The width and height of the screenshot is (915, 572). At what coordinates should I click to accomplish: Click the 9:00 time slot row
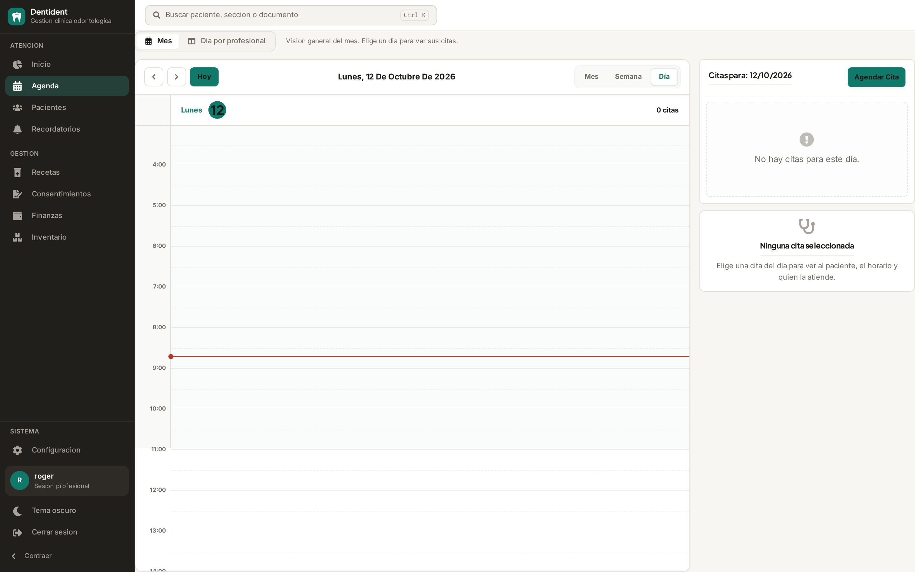click(x=430, y=389)
